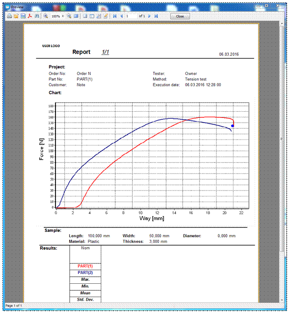The image size is (289, 313).
Task: Print the report using the printer icon
Action: tap(9, 16)
